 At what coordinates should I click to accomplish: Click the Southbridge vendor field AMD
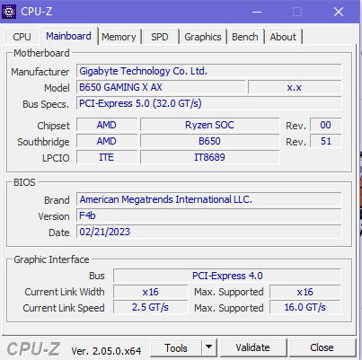click(x=107, y=141)
